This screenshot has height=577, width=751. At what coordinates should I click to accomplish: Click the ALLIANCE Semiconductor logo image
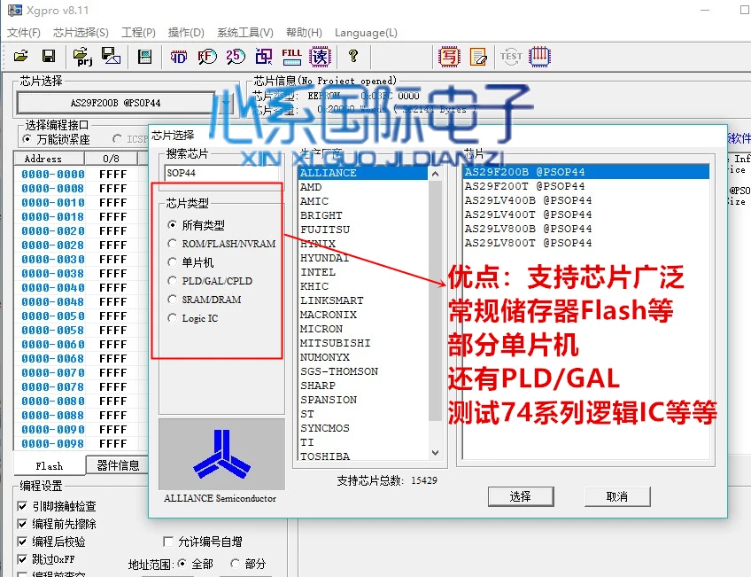[221, 454]
